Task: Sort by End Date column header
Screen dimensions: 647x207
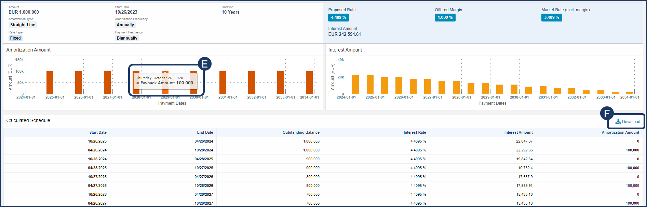Action: point(205,132)
